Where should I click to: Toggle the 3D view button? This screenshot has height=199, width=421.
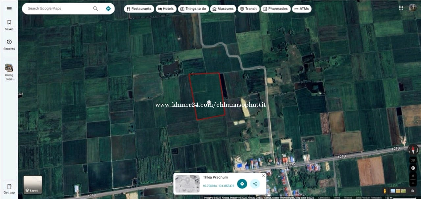413,160
